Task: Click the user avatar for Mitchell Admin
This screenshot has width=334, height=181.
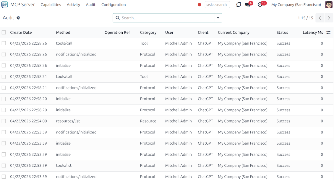Action: click(x=329, y=4)
